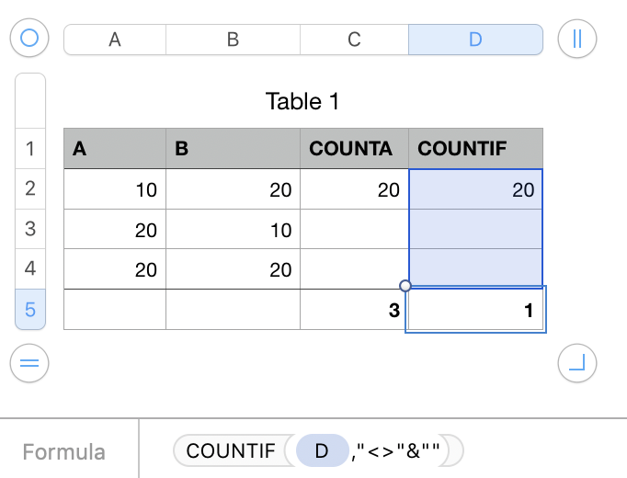The height and width of the screenshot is (478, 627).
Task: Select the COUNTIF result cell showing 1
Action: (475, 311)
